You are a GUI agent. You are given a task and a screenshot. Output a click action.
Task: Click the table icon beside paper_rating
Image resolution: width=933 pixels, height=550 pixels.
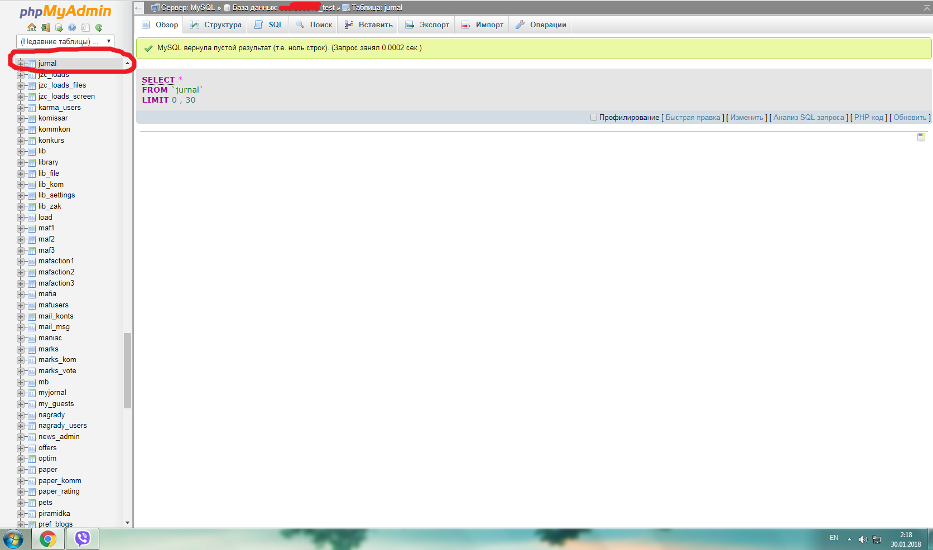[x=32, y=491]
